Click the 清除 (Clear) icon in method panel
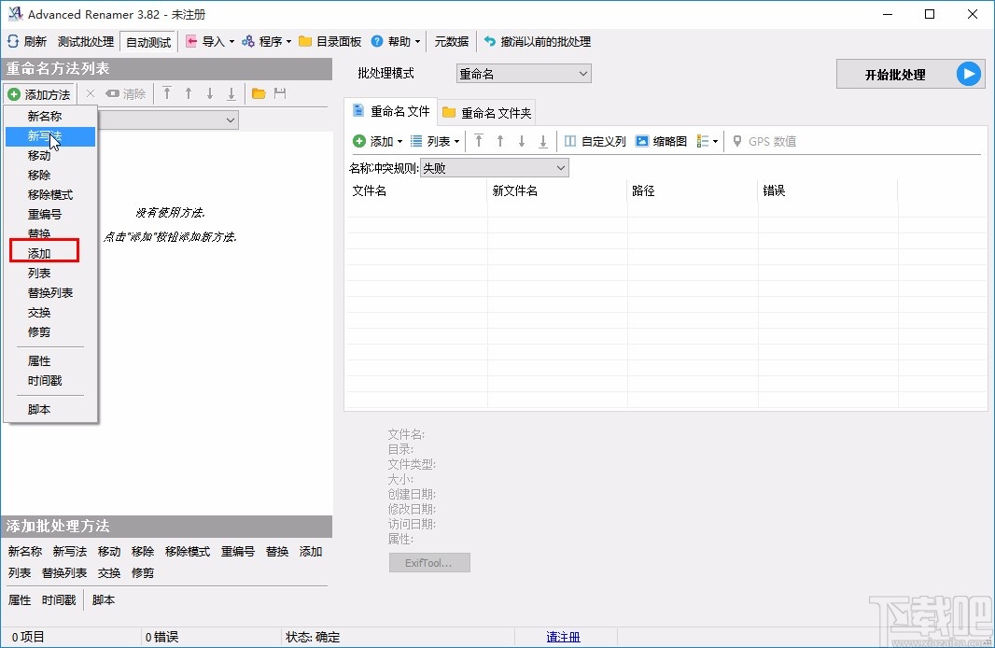 (x=111, y=93)
